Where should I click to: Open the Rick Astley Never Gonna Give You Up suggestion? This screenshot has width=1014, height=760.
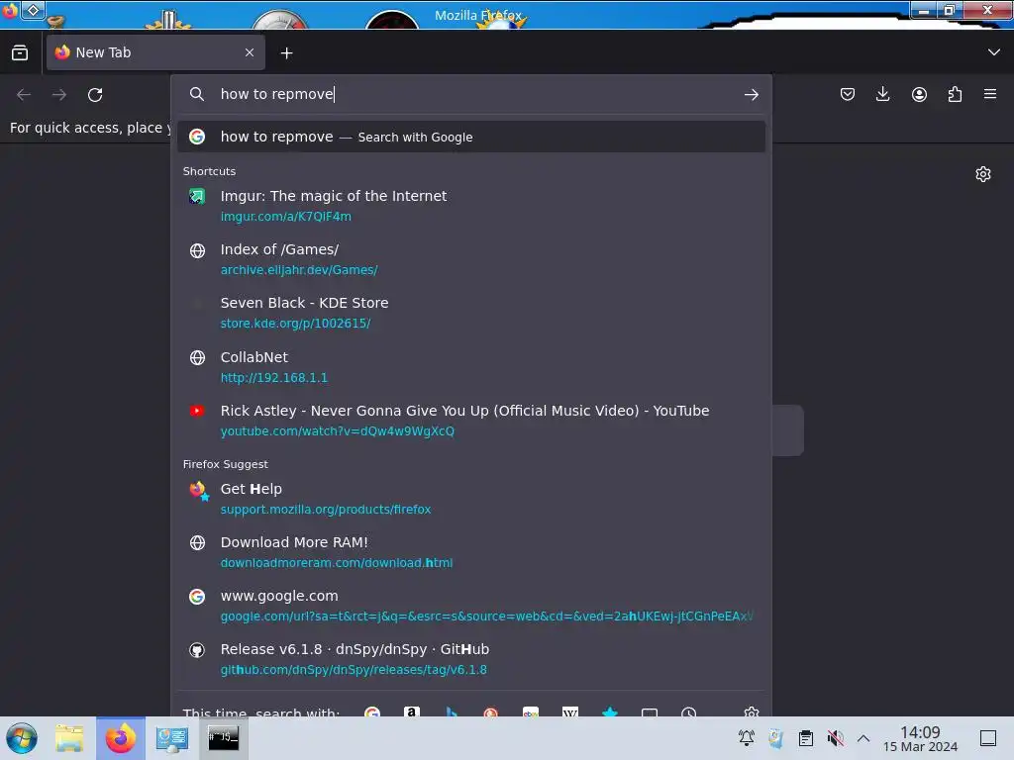[x=471, y=421]
